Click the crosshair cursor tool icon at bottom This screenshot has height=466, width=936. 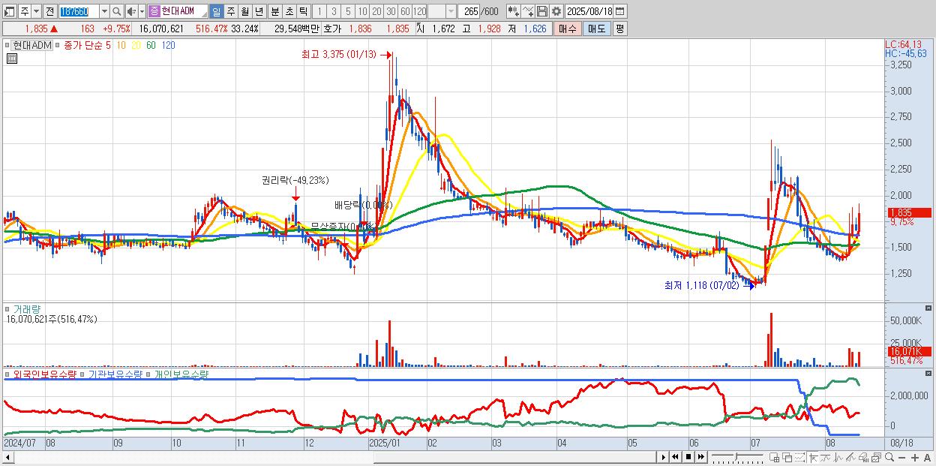coord(813,457)
